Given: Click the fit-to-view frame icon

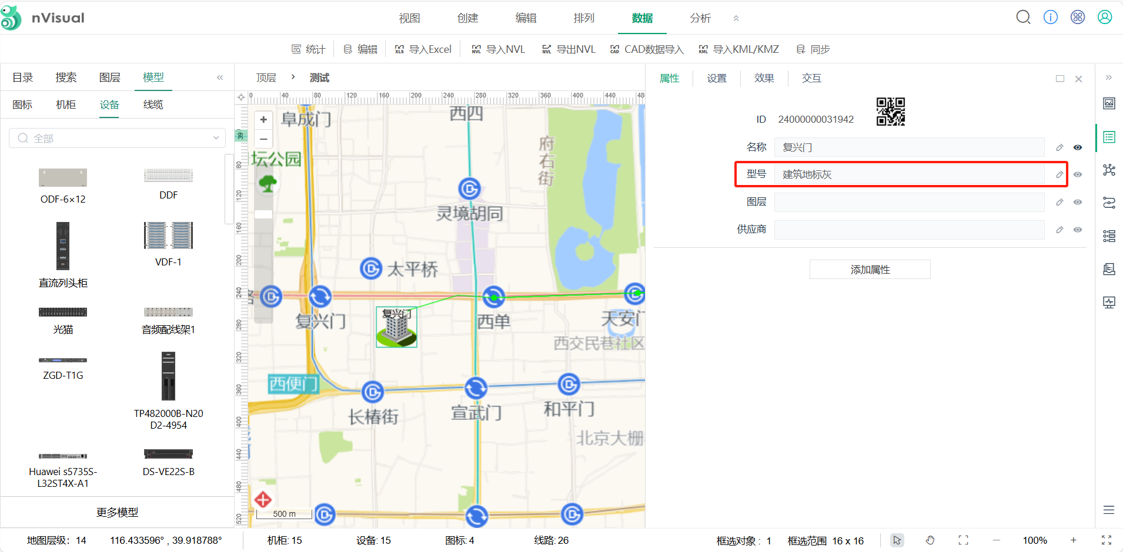Looking at the screenshot, I should pos(963,540).
